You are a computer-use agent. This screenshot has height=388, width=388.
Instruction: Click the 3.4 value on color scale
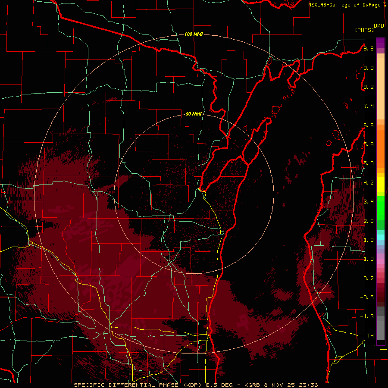[369, 201]
